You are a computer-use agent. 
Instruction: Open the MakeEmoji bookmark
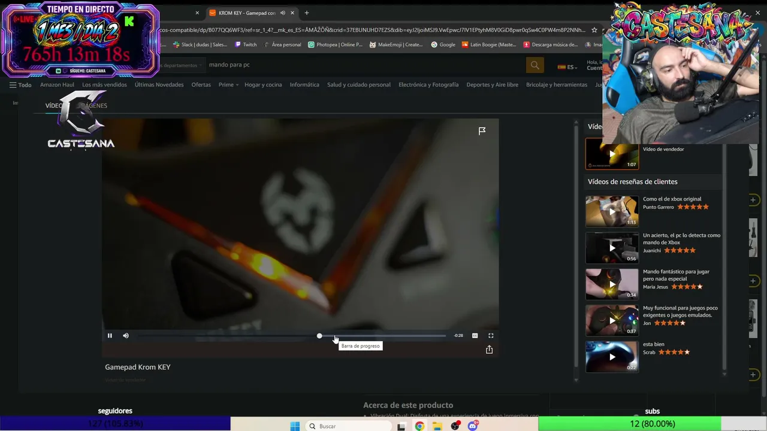396,44
